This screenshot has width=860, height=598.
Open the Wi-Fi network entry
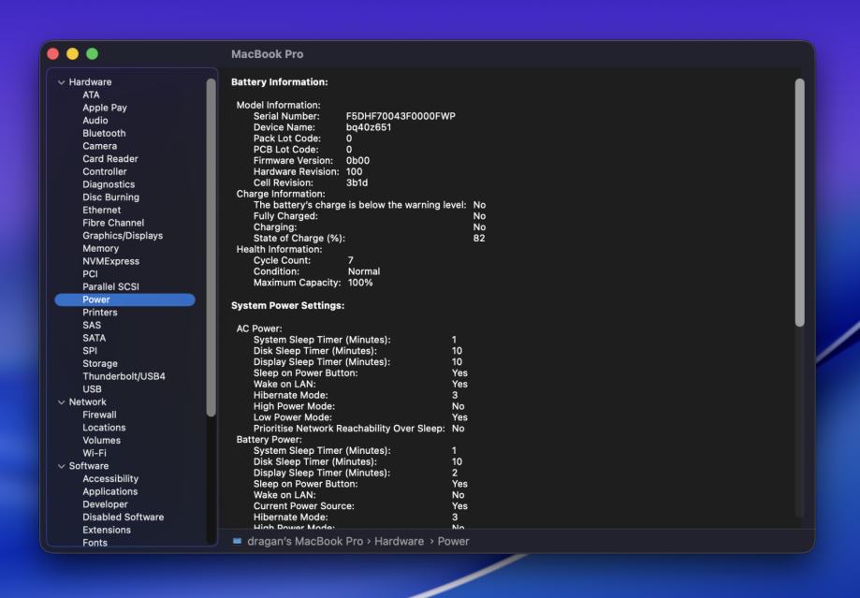click(x=95, y=453)
